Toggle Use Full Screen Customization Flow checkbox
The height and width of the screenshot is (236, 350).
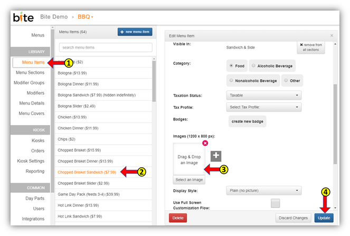point(275,203)
